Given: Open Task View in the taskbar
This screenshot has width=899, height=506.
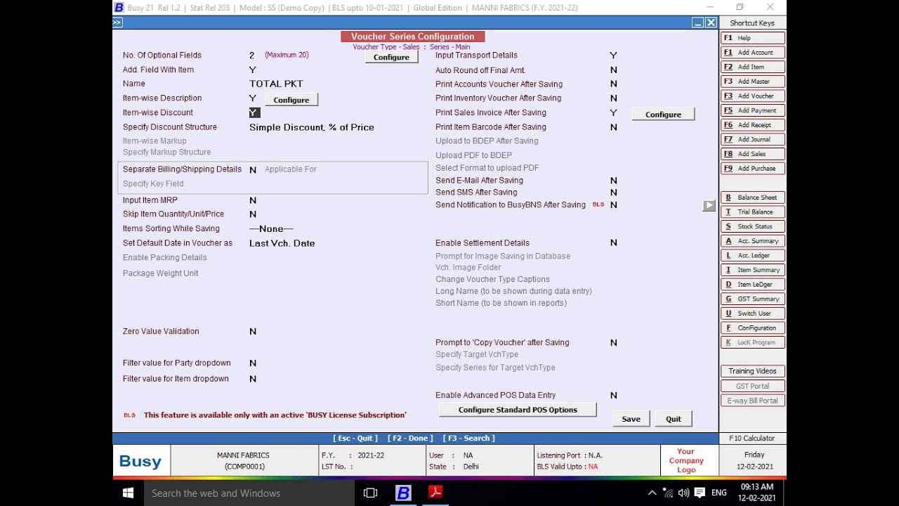Looking at the screenshot, I should click(x=370, y=493).
